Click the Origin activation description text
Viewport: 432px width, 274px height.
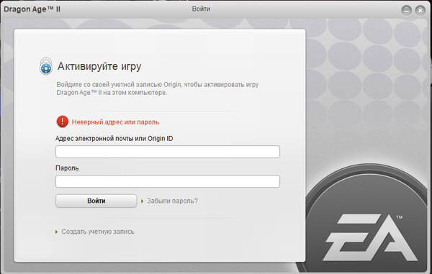pos(157,88)
